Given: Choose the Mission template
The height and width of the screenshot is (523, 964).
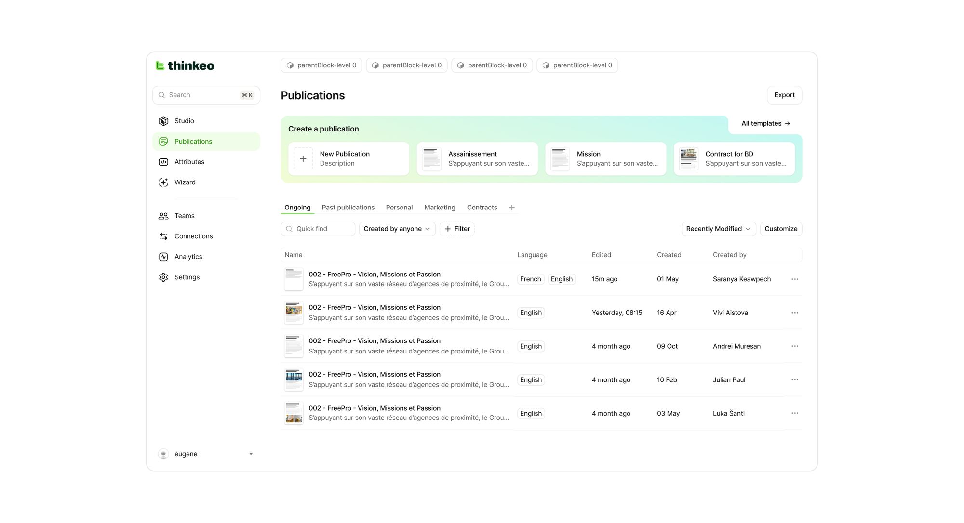Looking at the screenshot, I should point(605,159).
